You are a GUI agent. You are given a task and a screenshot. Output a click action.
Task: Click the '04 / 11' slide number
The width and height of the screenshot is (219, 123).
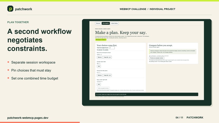click(x=179, y=118)
